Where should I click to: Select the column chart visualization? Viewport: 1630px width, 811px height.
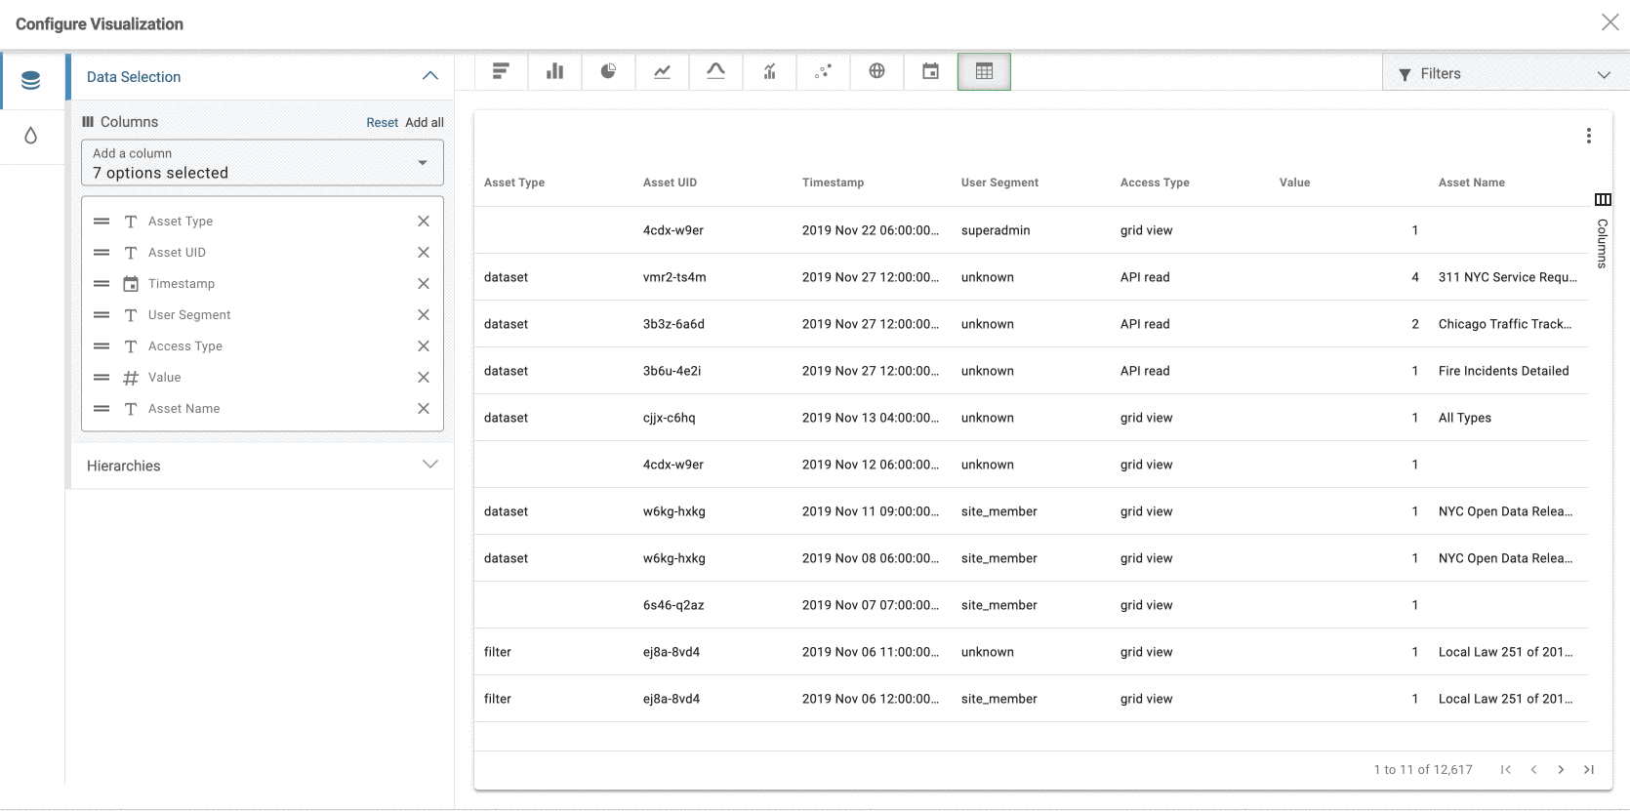point(554,71)
